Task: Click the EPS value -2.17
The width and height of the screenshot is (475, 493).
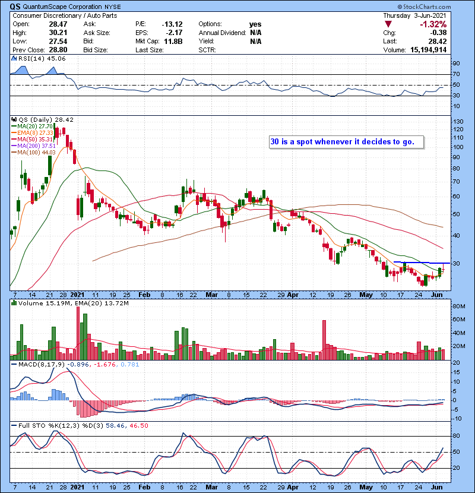Action: click(x=175, y=33)
